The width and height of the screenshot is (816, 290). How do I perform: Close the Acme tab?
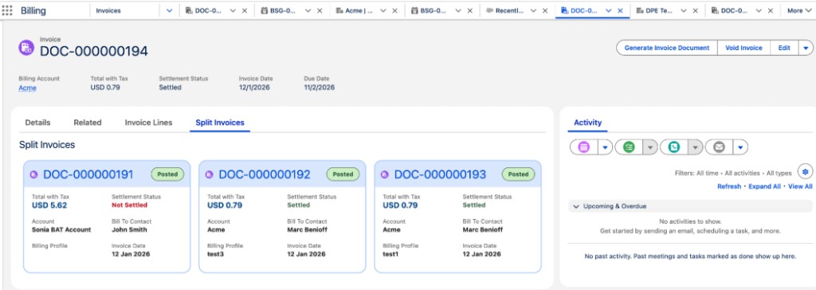pyautogui.click(x=395, y=10)
